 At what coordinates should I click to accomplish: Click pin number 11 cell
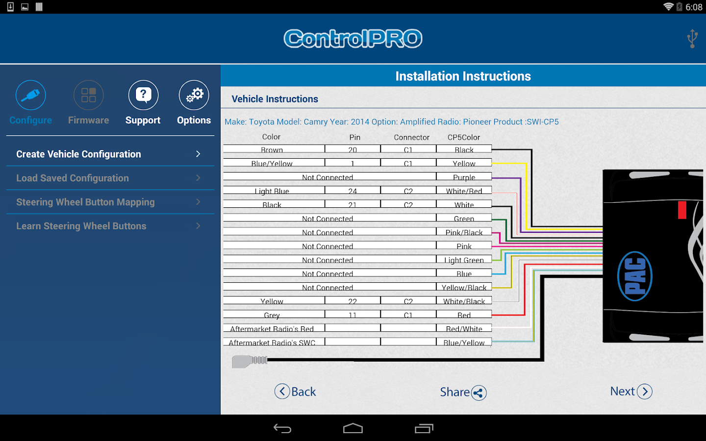353,314
